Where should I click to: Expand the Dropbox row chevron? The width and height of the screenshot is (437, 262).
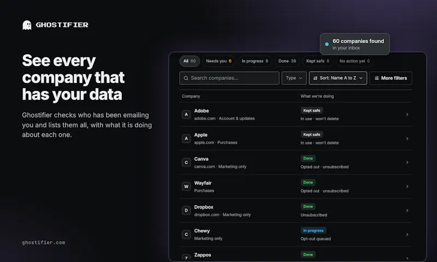[x=407, y=211]
